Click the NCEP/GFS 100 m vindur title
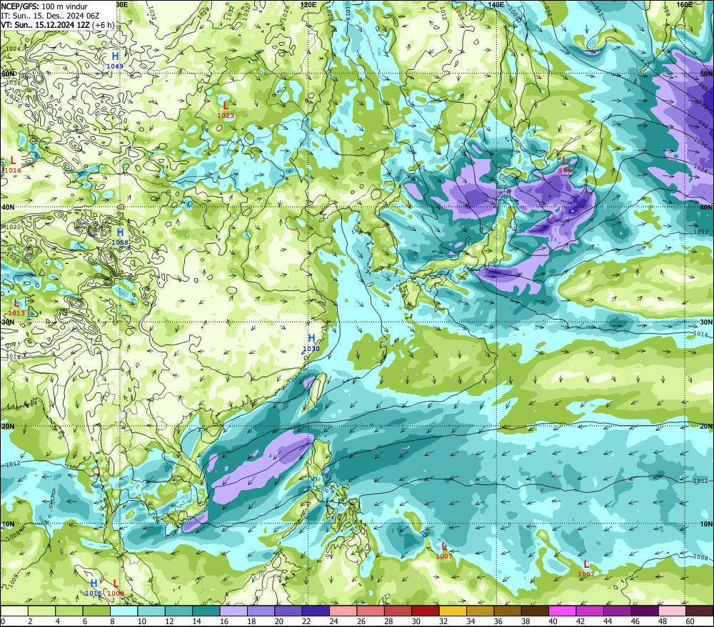 click(44, 6)
